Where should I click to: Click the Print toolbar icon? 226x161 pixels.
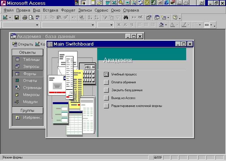[25, 17]
